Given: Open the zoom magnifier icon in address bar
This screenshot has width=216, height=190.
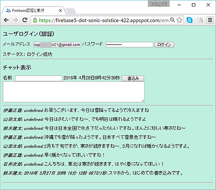Looking at the screenshot, I should tap(172, 20).
